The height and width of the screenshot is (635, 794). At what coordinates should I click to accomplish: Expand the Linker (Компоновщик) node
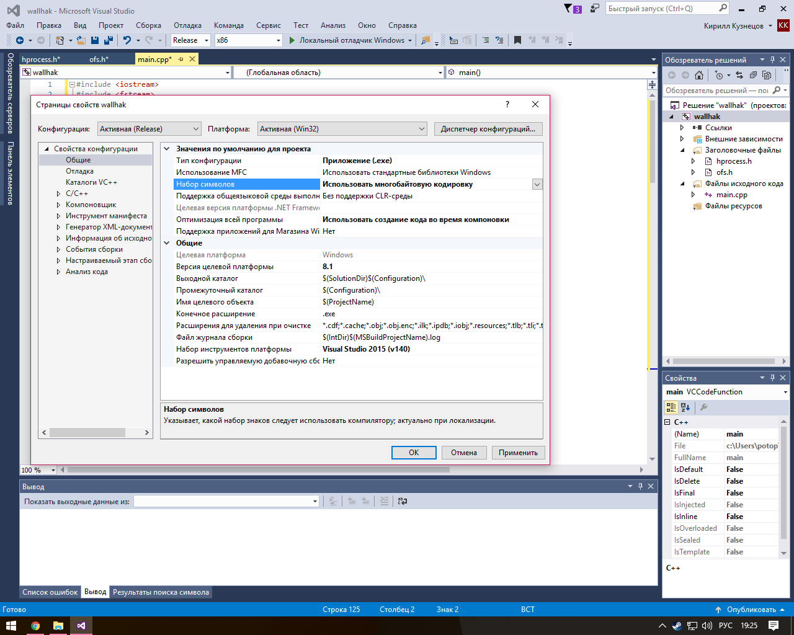point(59,205)
